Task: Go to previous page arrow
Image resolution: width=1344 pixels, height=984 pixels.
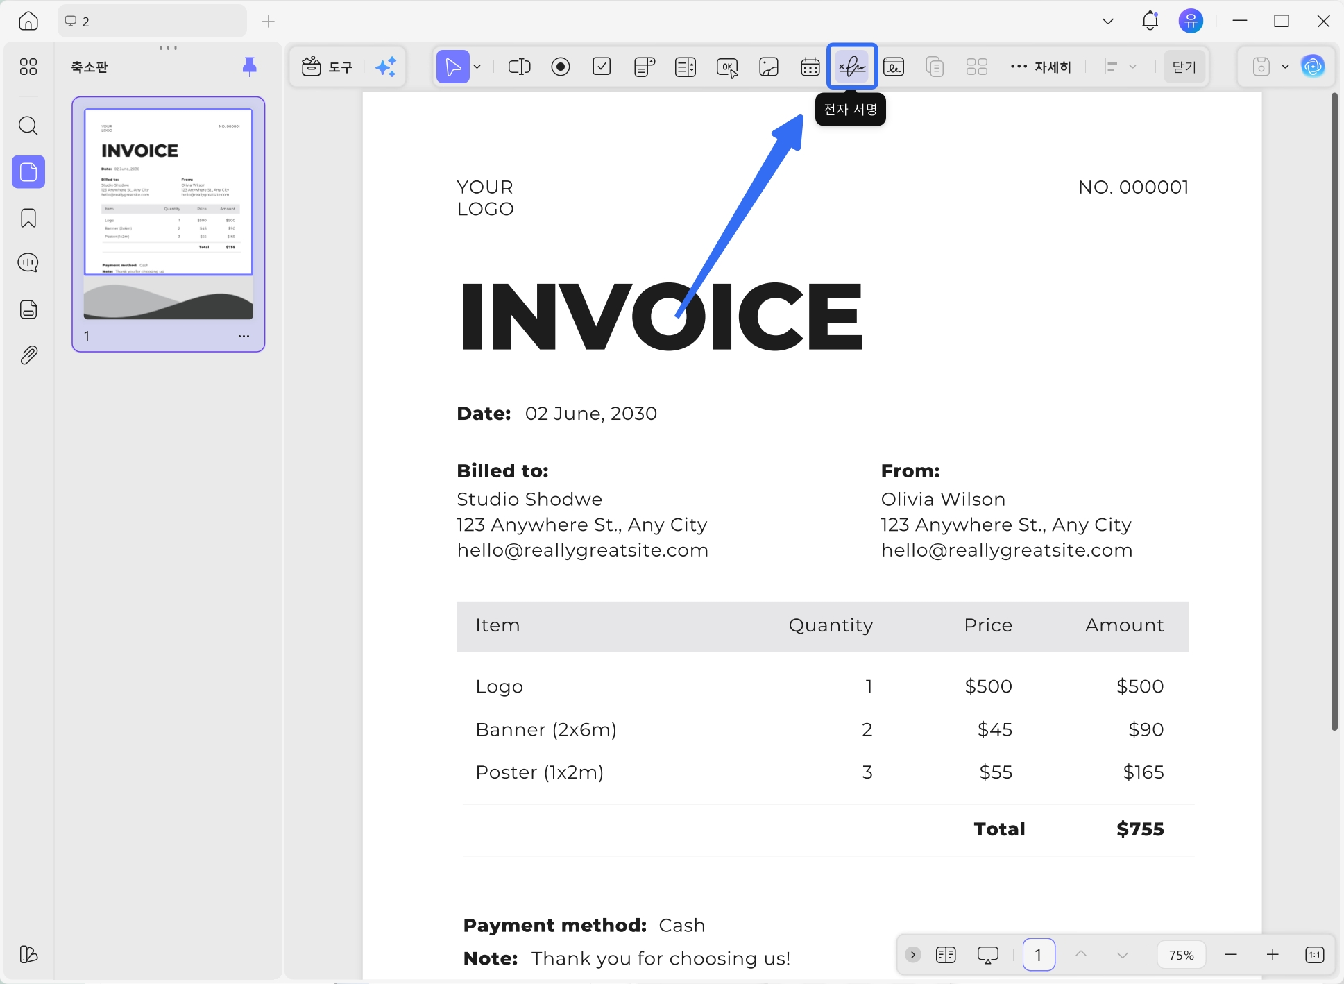Action: click(x=1081, y=955)
